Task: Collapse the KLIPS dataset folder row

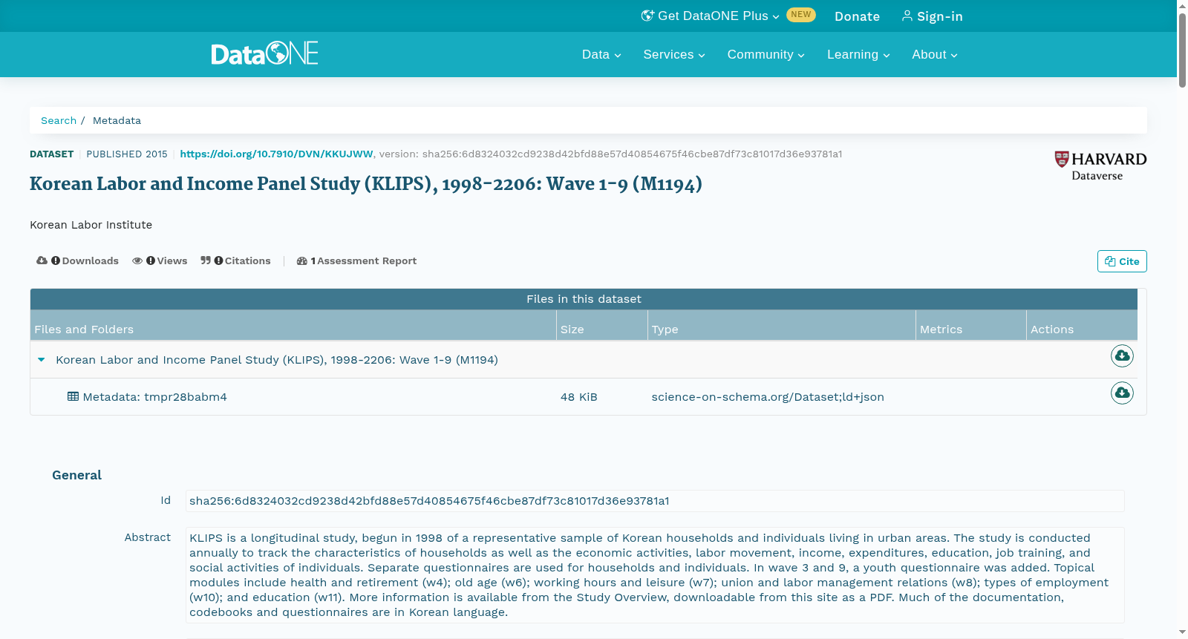Action: click(42, 360)
